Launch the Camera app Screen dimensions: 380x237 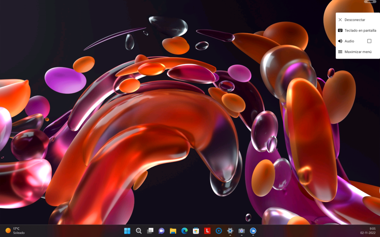[x=242, y=230]
